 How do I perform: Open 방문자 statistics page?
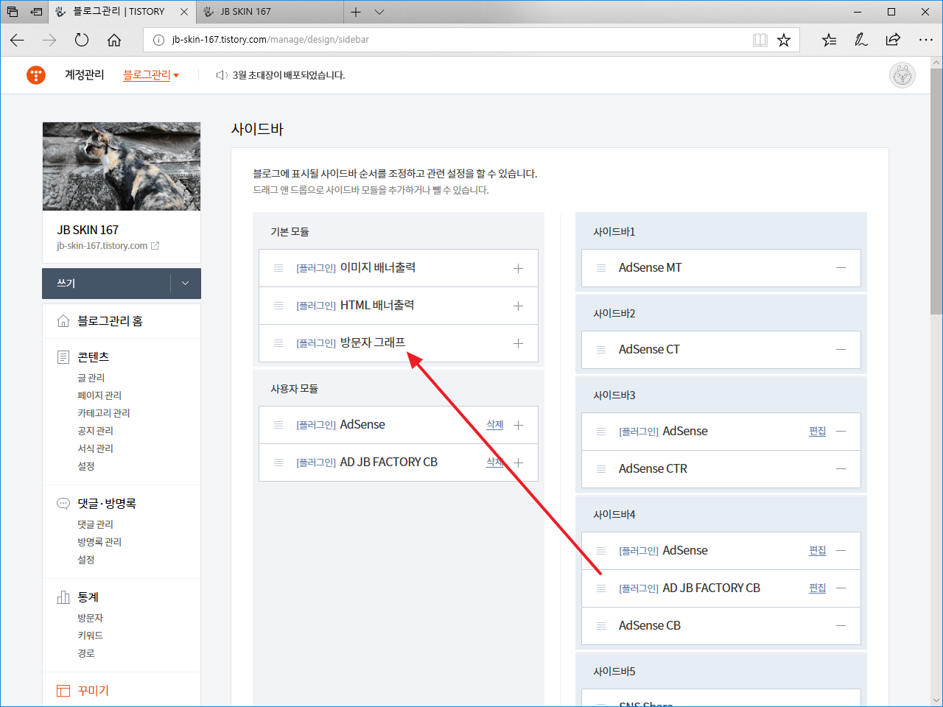click(x=91, y=618)
